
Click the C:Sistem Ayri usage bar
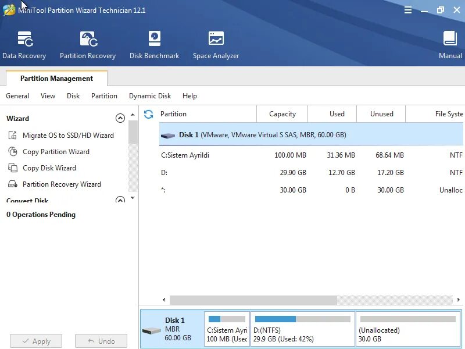[x=227, y=319]
